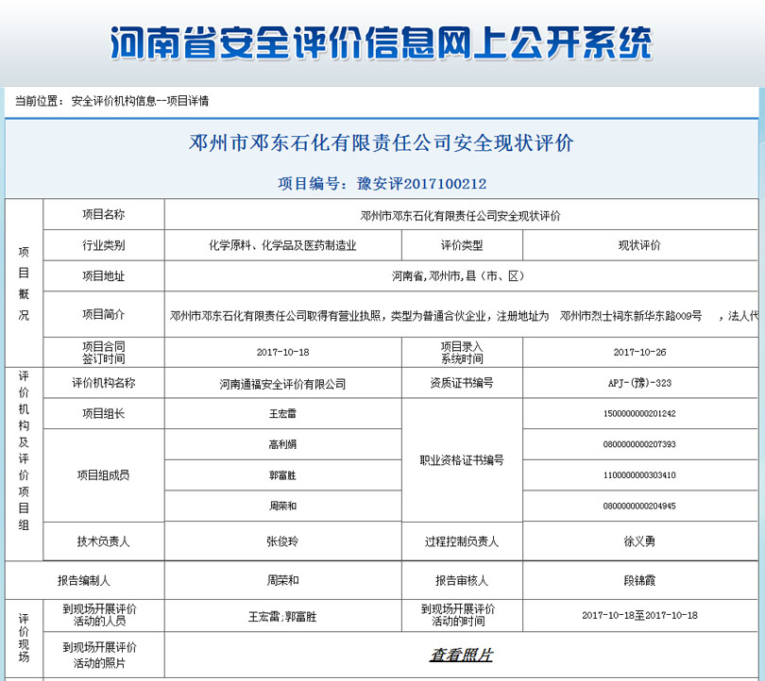Select entry date 2017-10-26
Screen dimensions: 765x681
click(639, 352)
